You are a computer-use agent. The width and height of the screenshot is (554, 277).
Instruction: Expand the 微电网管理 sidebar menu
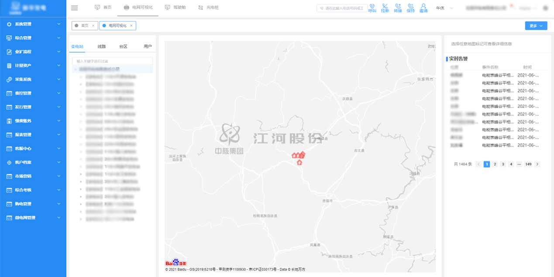33,217
